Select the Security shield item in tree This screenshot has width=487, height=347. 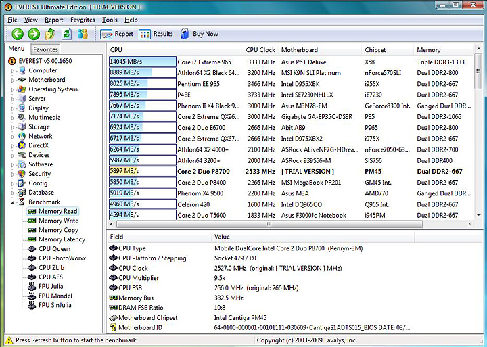22,174
